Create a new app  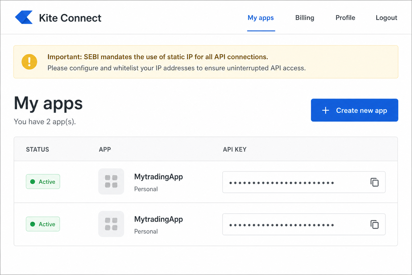point(354,110)
